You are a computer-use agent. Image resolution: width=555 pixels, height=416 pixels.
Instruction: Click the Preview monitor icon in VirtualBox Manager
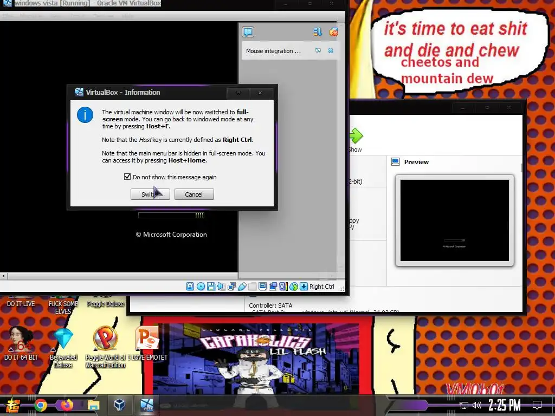pos(395,162)
